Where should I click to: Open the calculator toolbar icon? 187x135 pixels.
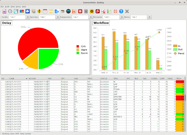(86, 11)
